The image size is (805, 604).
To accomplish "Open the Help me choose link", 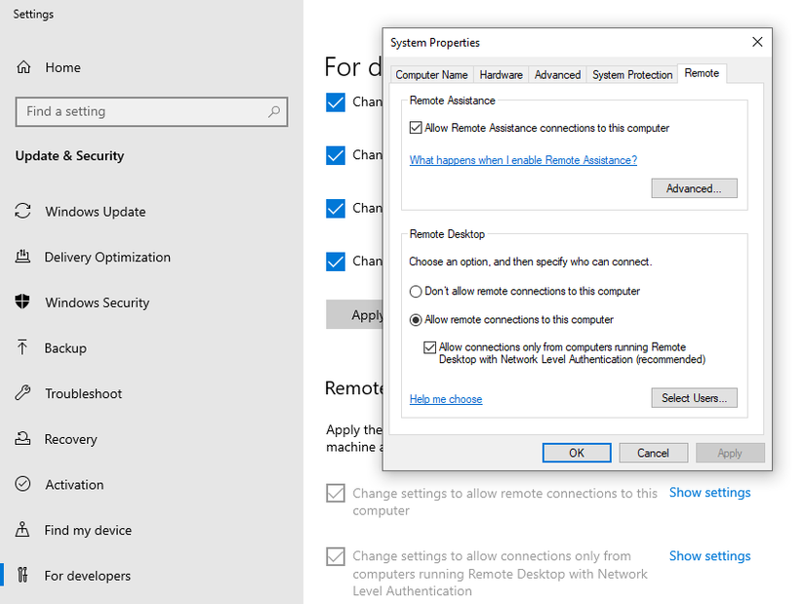I will tap(446, 399).
